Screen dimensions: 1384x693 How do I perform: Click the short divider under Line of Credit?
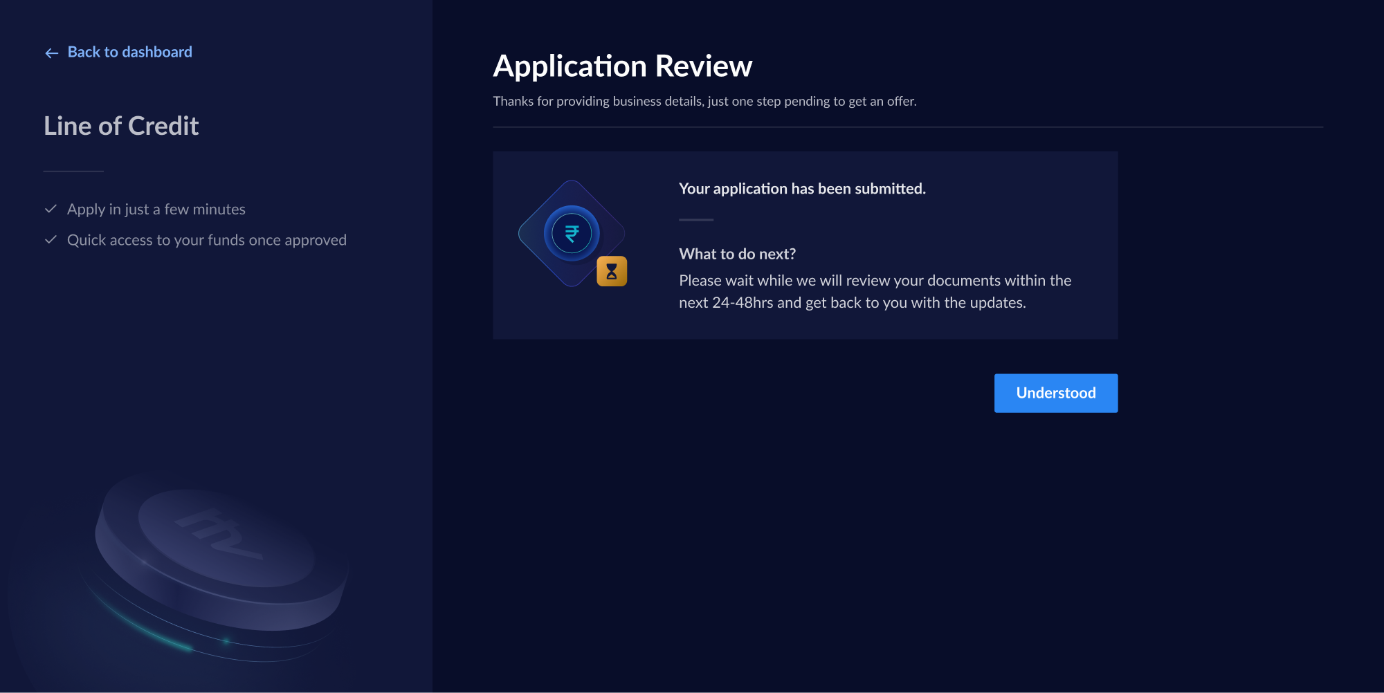coord(73,171)
